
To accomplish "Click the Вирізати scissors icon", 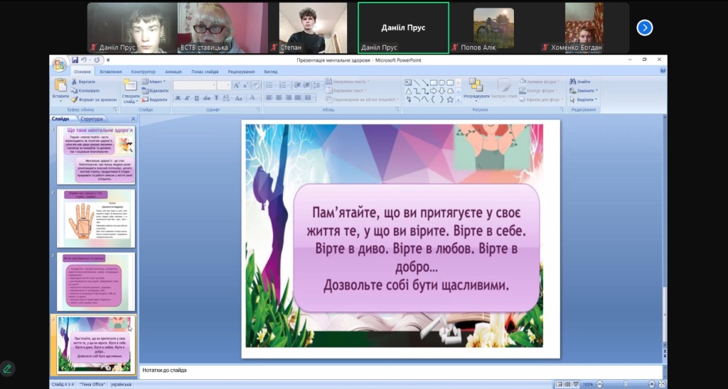I will tap(74, 82).
